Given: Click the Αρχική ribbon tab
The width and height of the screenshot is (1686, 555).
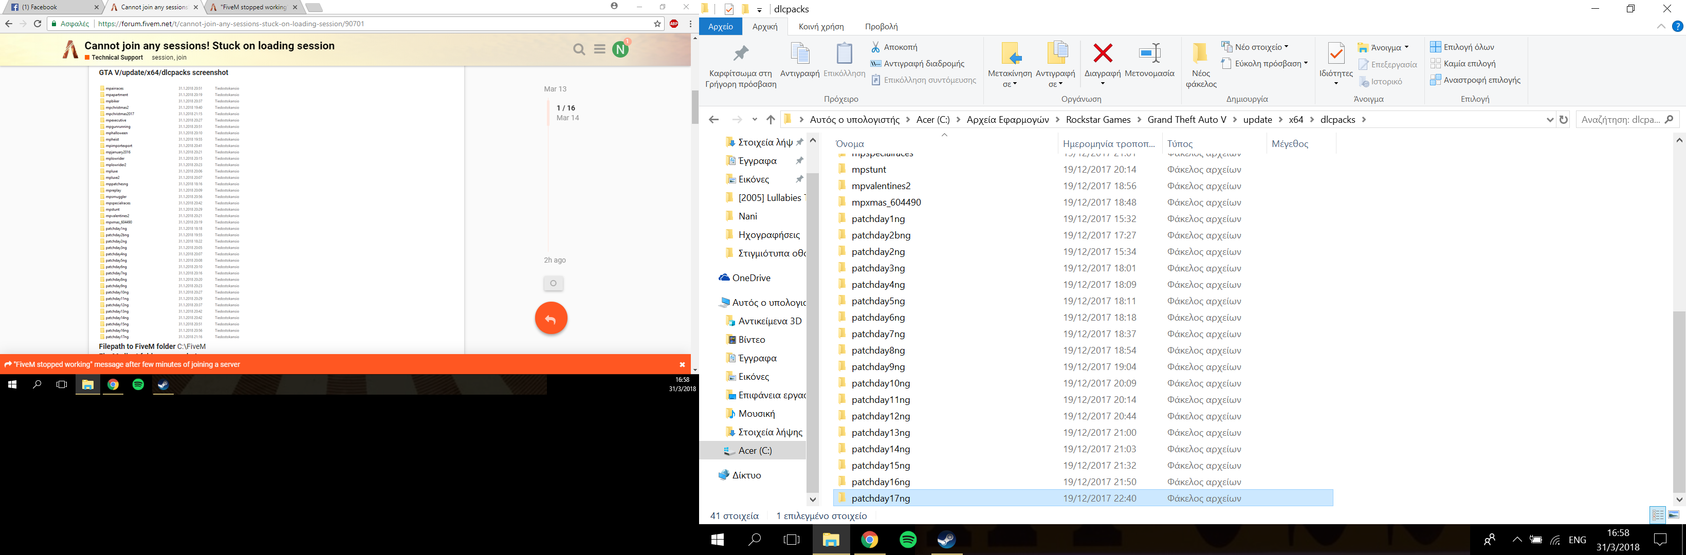Looking at the screenshot, I should click(x=764, y=26).
